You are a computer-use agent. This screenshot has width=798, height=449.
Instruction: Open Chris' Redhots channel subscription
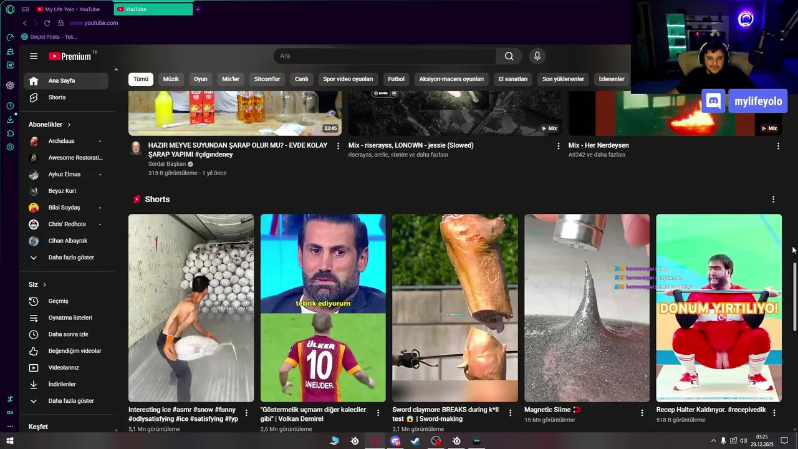point(66,224)
